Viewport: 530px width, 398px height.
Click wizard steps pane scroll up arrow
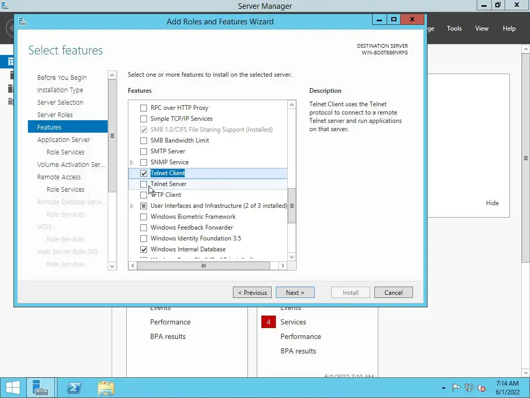click(x=112, y=75)
